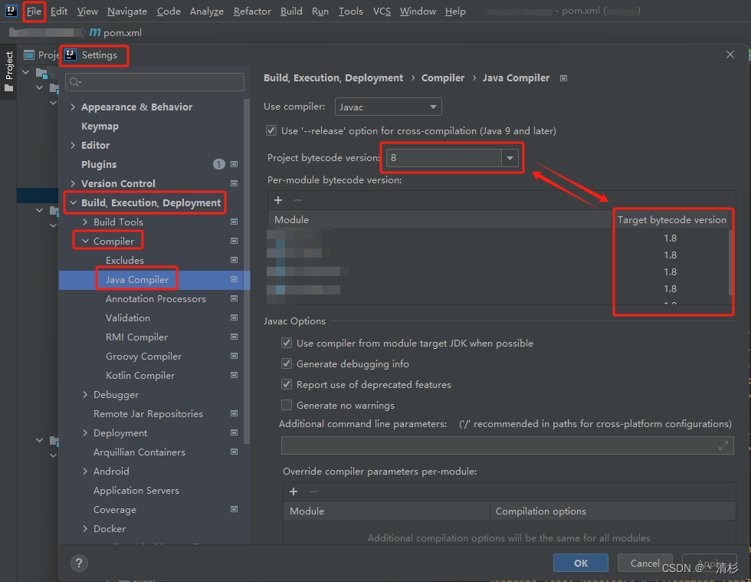Uncheck Report use of deprecated features
Image resolution: width=751 pixels, height=582 pixels.
pyautogui.click(x=287, y=384)
